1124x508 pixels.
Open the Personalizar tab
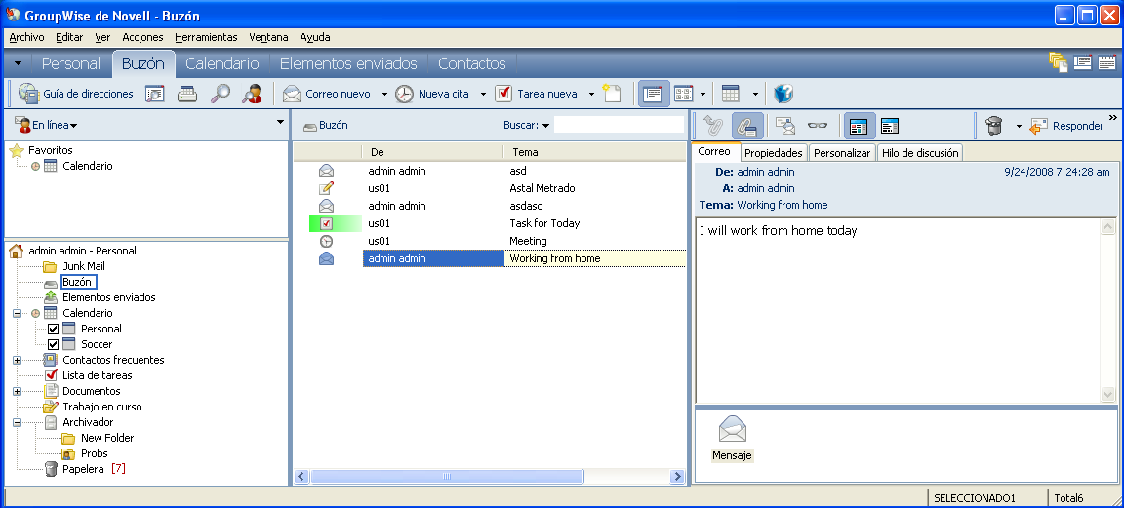(842, 153)
